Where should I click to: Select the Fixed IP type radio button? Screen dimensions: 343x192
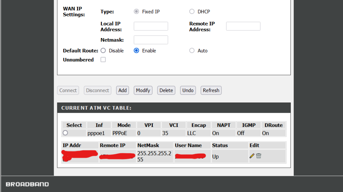tap(136, 12)
